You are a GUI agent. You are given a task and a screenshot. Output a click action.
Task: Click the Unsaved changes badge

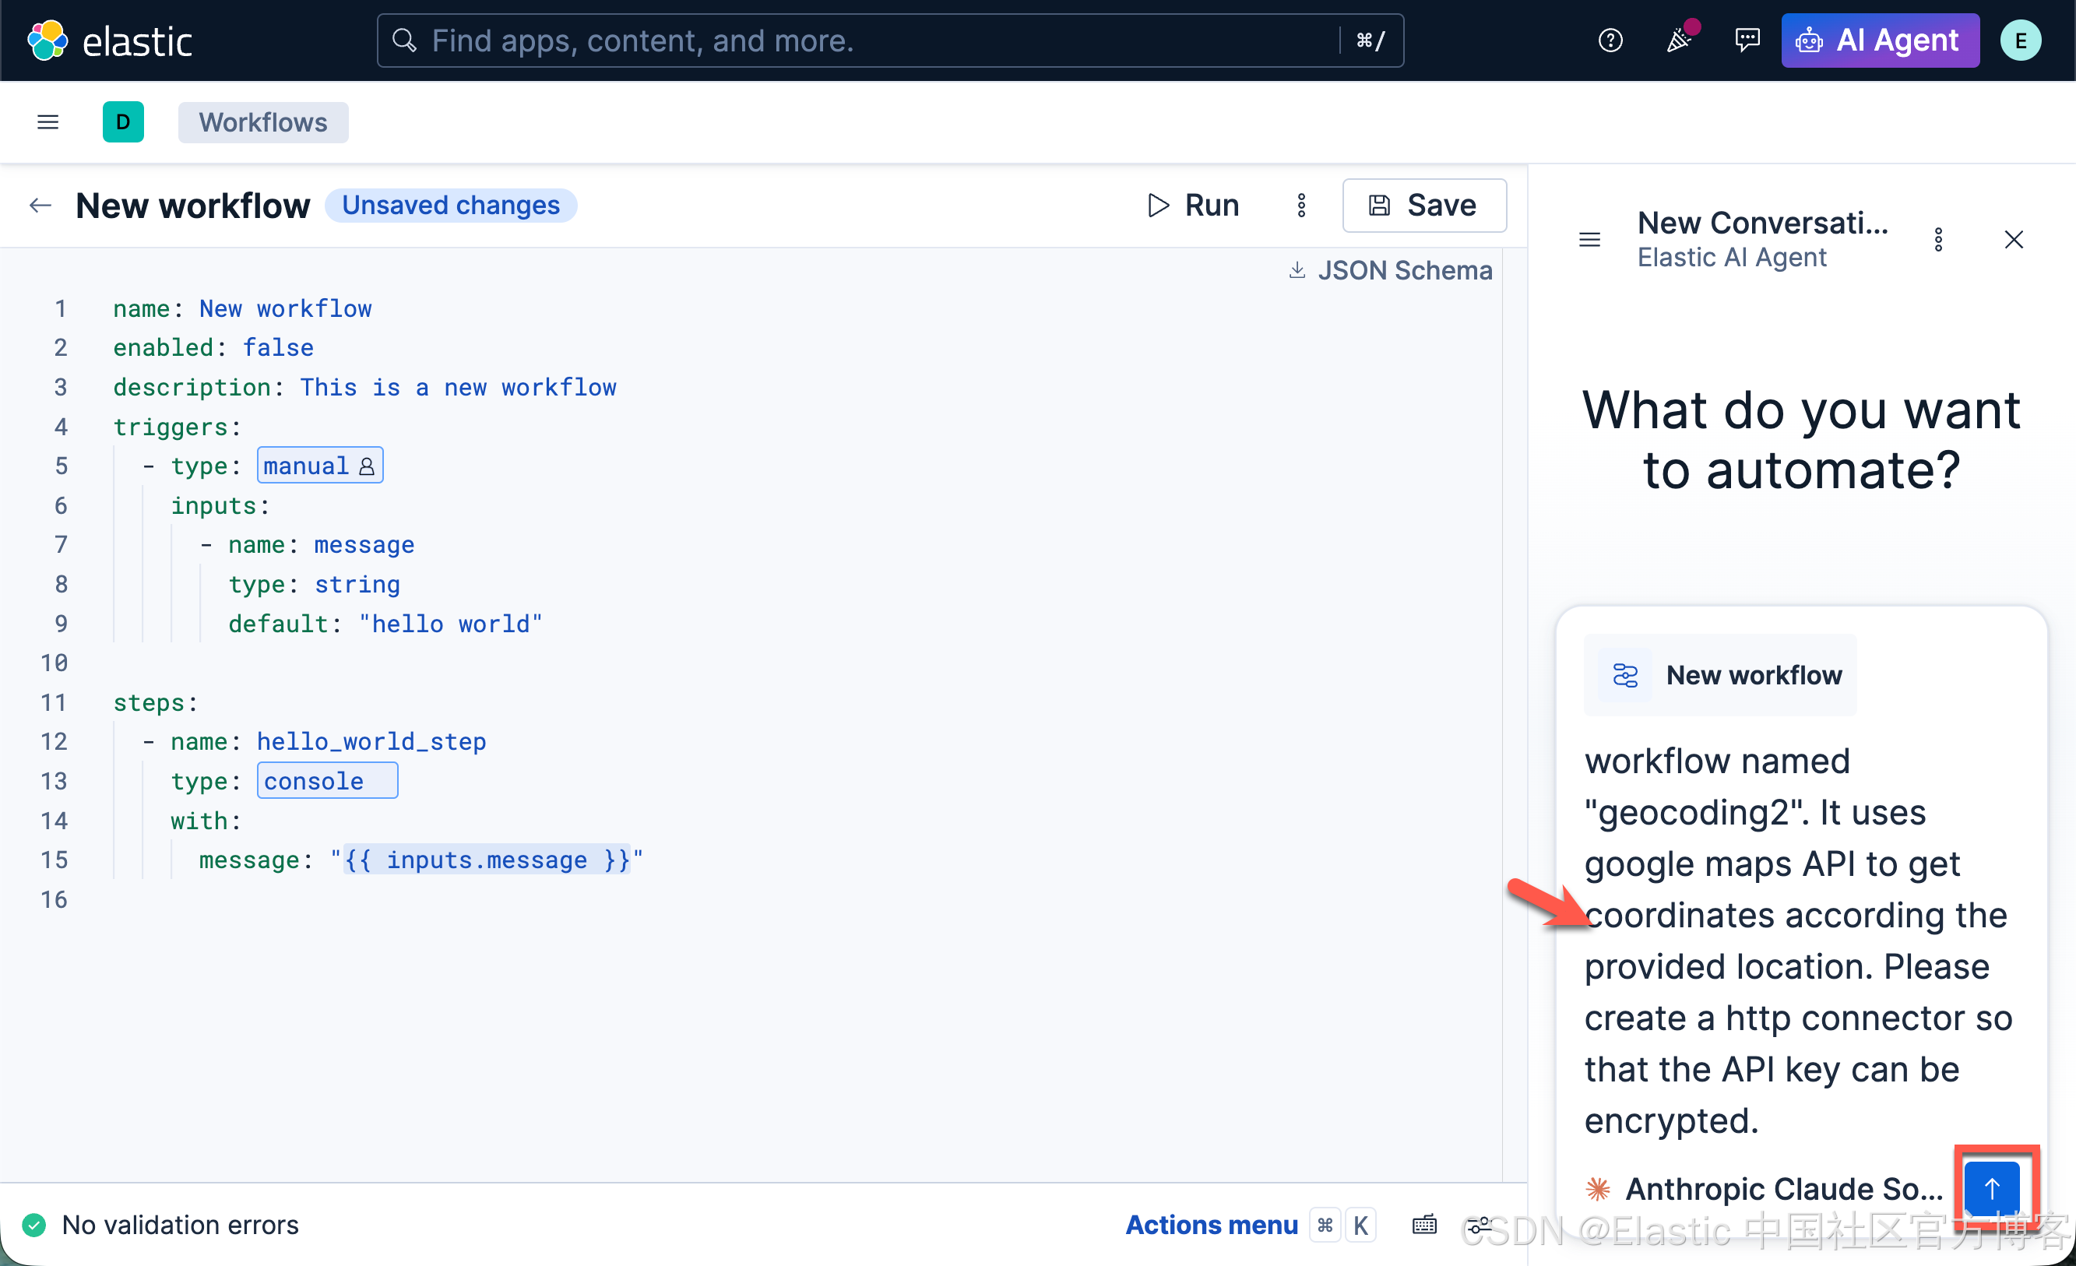click(451, 205)
